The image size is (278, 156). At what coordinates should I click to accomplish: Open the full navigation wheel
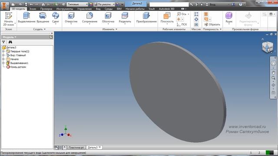point(273,63)
